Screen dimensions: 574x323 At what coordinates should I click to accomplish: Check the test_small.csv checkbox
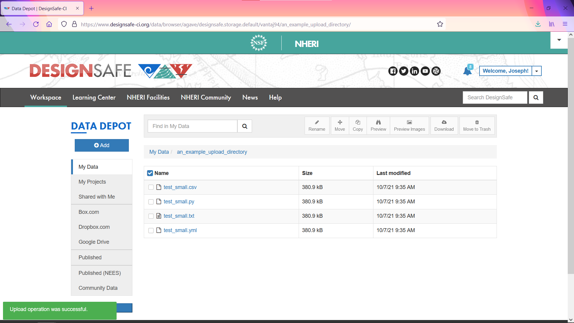(151, 187)
